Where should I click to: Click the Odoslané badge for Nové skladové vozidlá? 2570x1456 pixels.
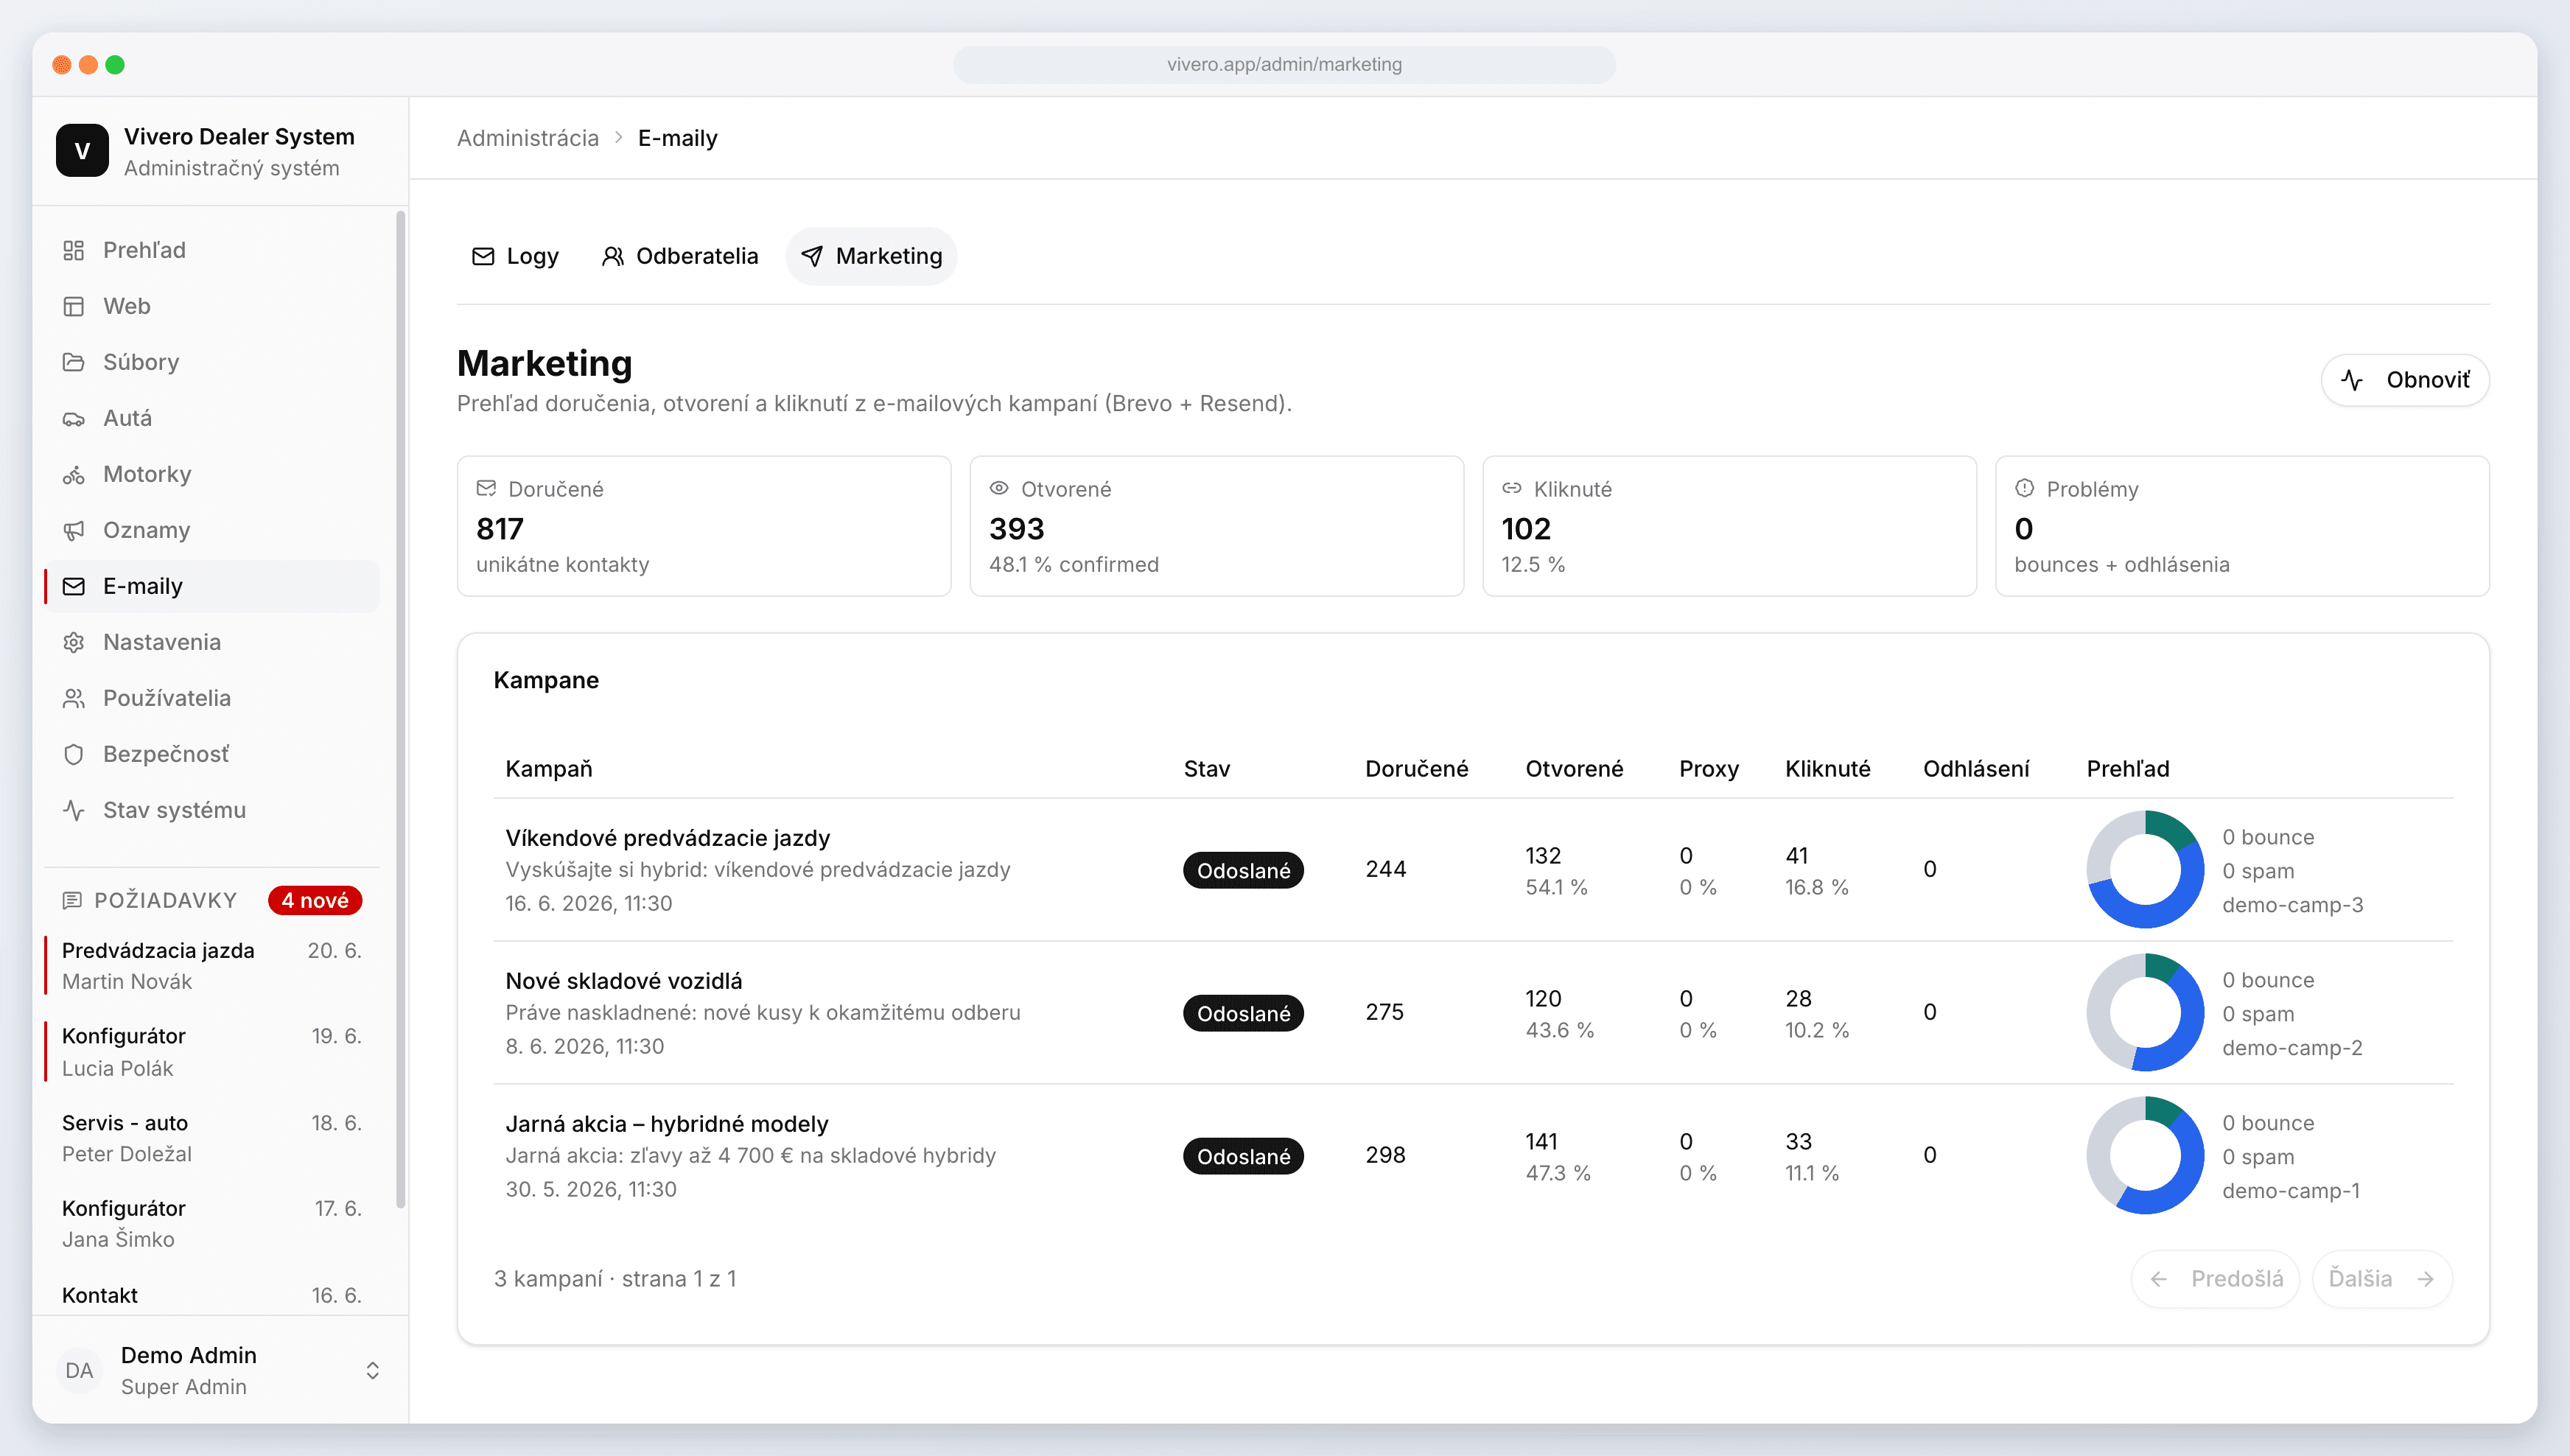click(1243, 1013)
